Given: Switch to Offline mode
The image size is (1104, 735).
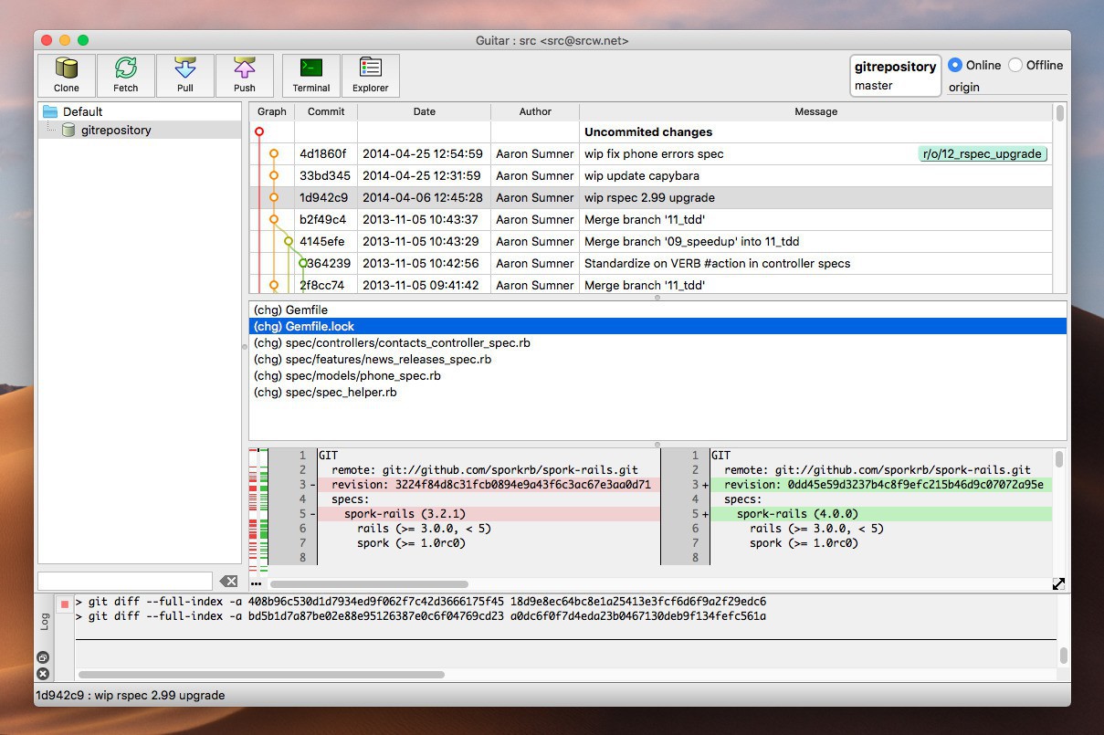Looking at the screenshot, I should pos(1015,65).
